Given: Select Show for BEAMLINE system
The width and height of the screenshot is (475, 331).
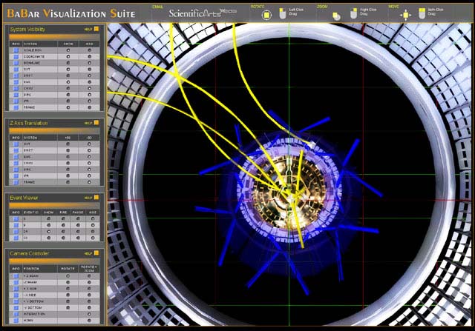Looking at the screenshot, I should [x=68, y=63].
